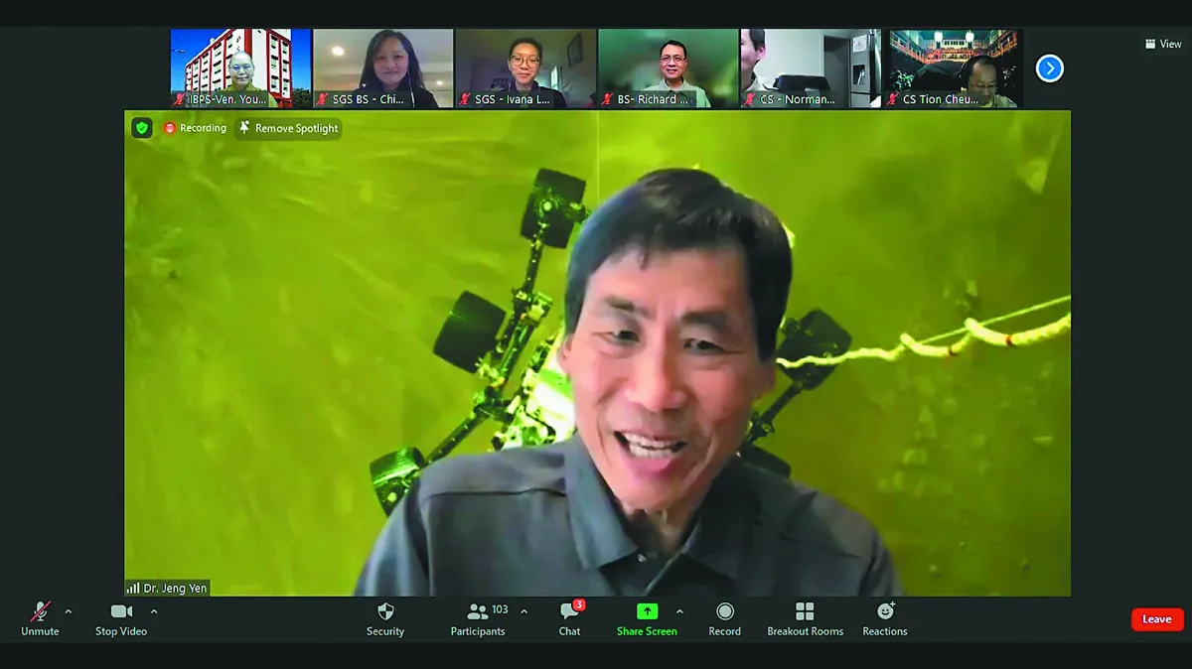The width and height of the screenshot is (1192, 669).
Task: Click the Dr. Jeng Yen name label
Action: tap(175, 588)
